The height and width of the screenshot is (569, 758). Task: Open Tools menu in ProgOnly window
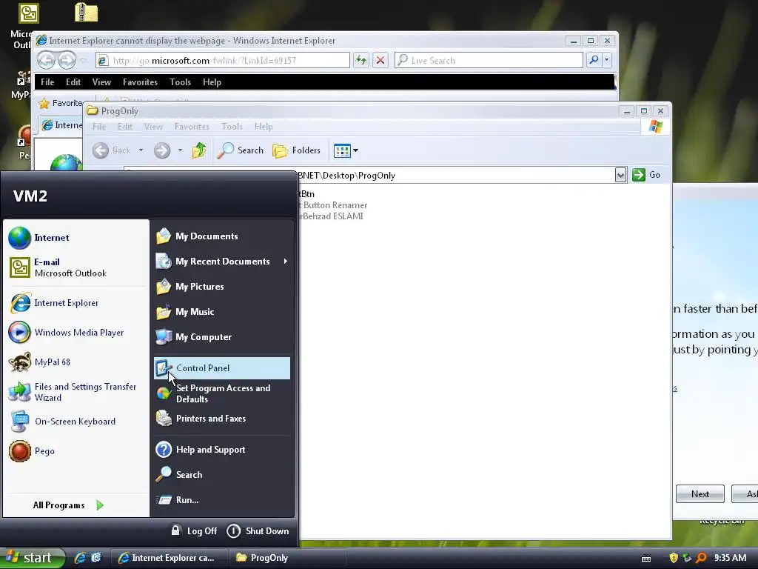tap(232, 126)
